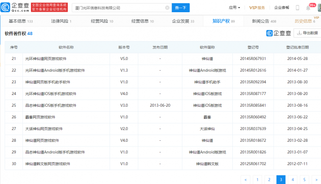Image resolution: width=321 pixels, height=184 pixels.
Task: Click the 软件简称 column header
Action: [x=207, y=47]
